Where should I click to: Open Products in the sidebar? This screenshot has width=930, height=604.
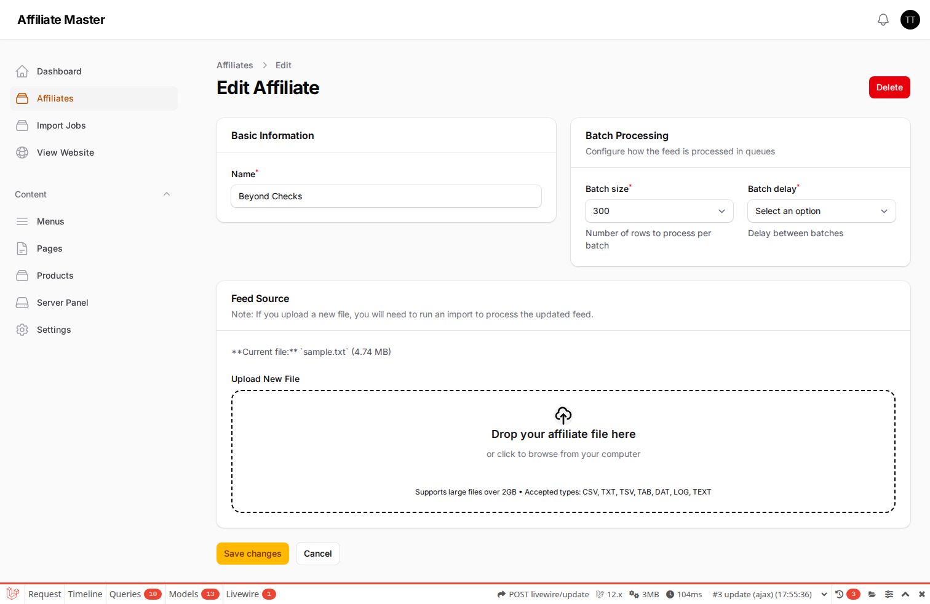pyautogui.click(x=93, y=276)
